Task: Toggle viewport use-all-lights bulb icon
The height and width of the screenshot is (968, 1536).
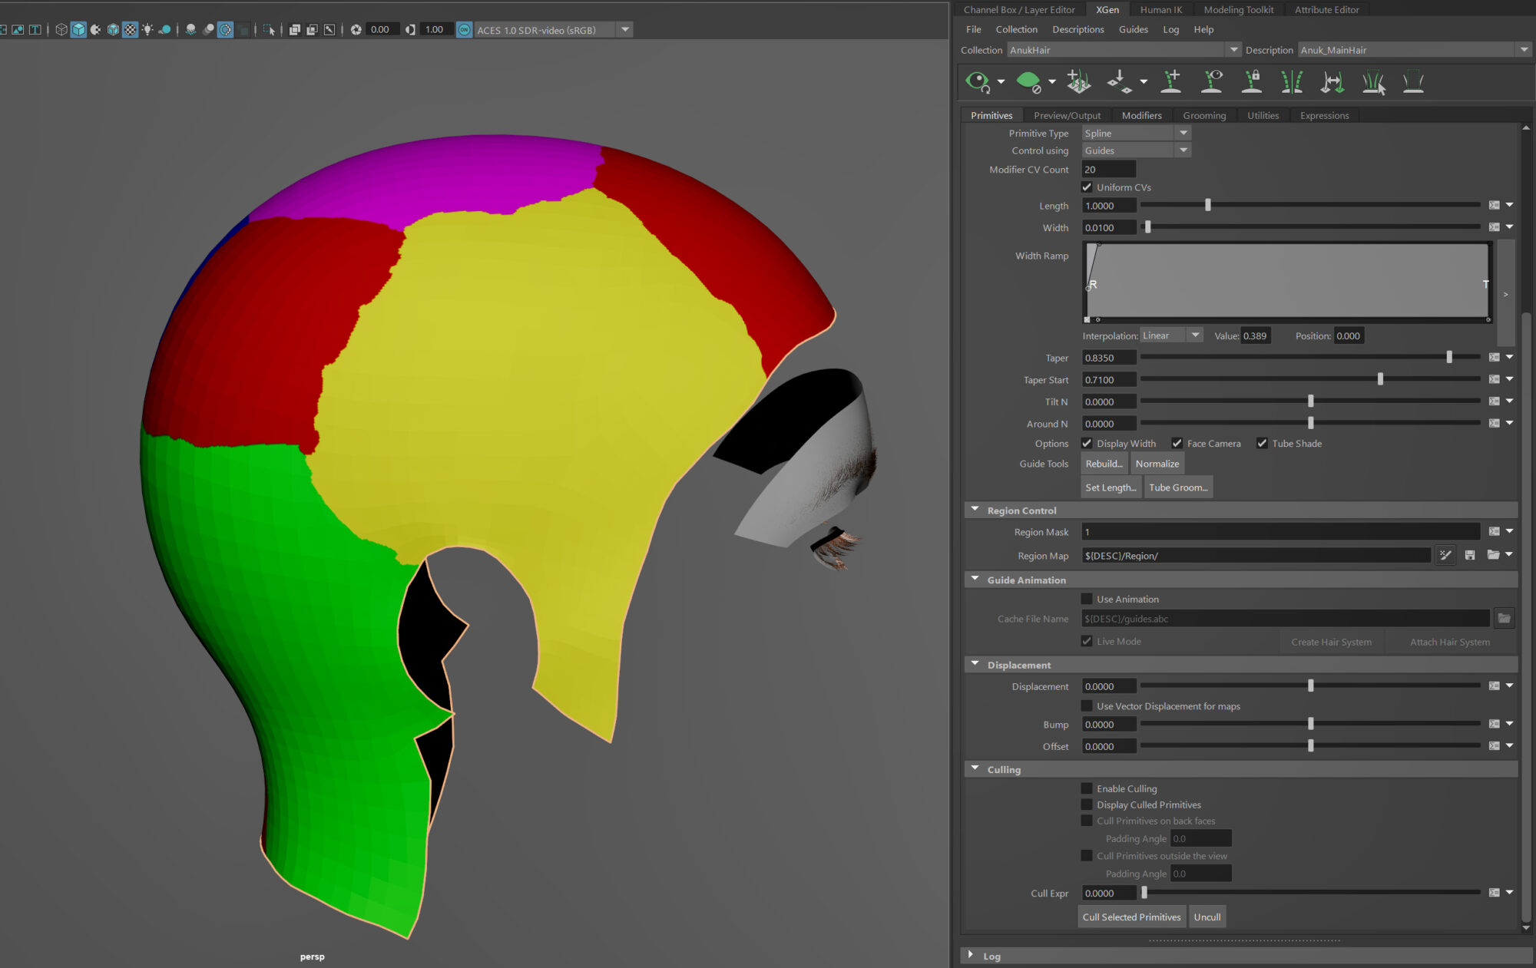Action: point(147,30)
